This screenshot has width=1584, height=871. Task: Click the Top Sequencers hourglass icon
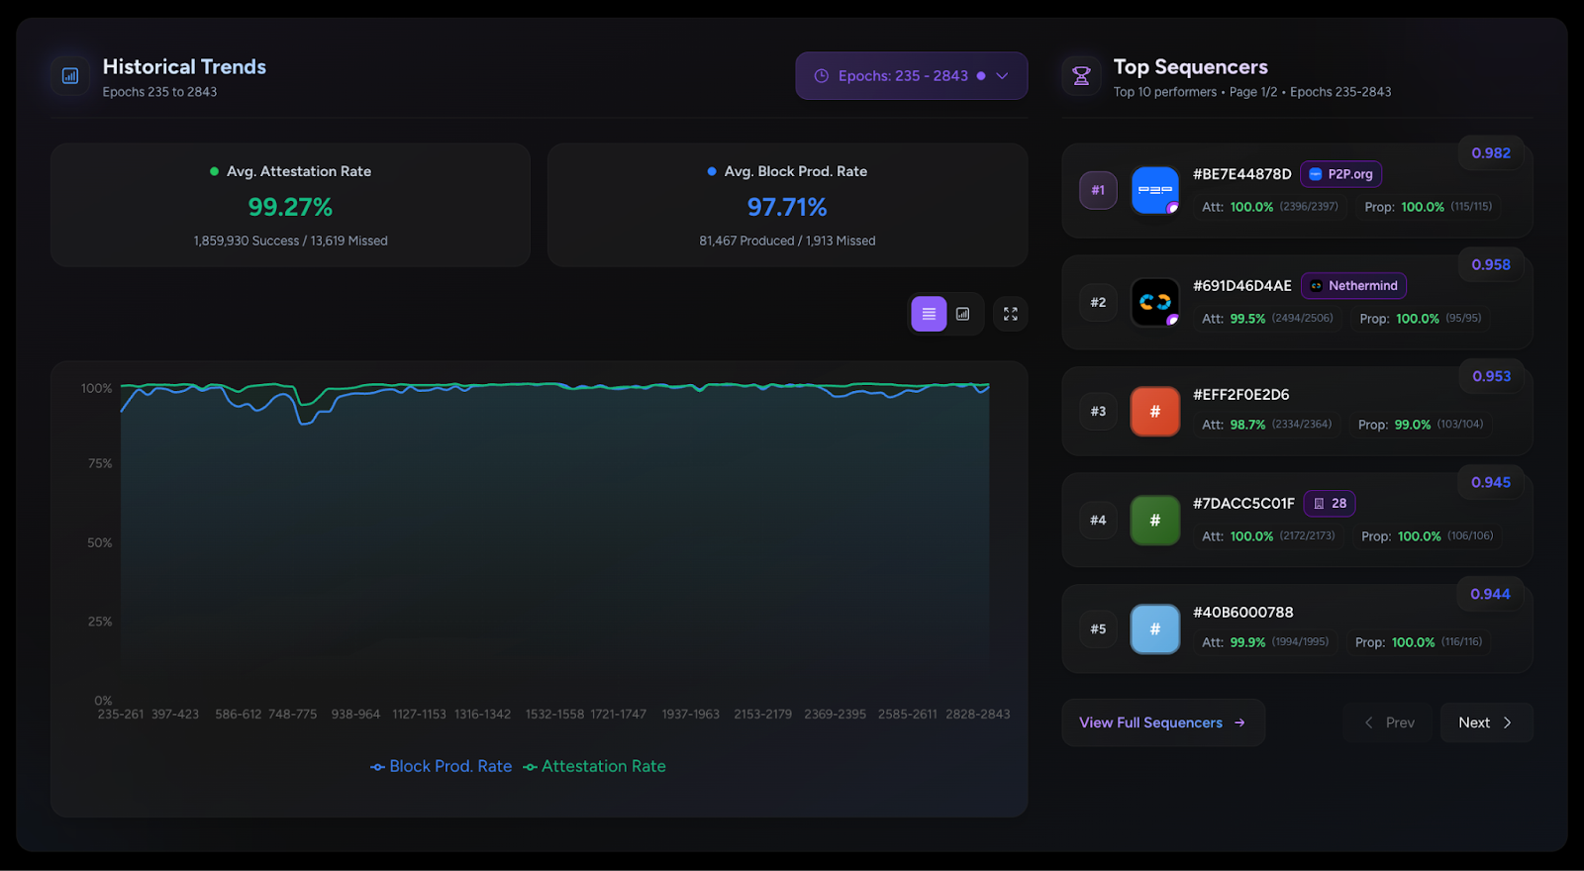coord(1081,76)
